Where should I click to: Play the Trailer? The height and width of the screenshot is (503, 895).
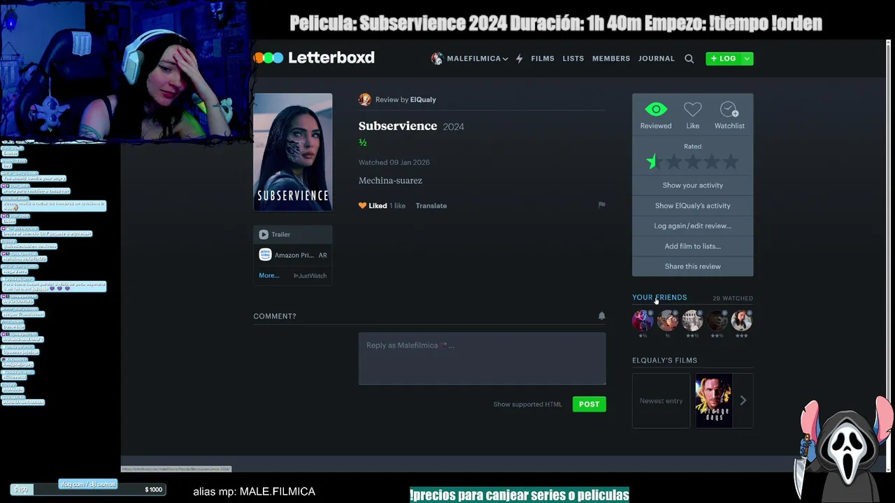(x=293, y=235)
